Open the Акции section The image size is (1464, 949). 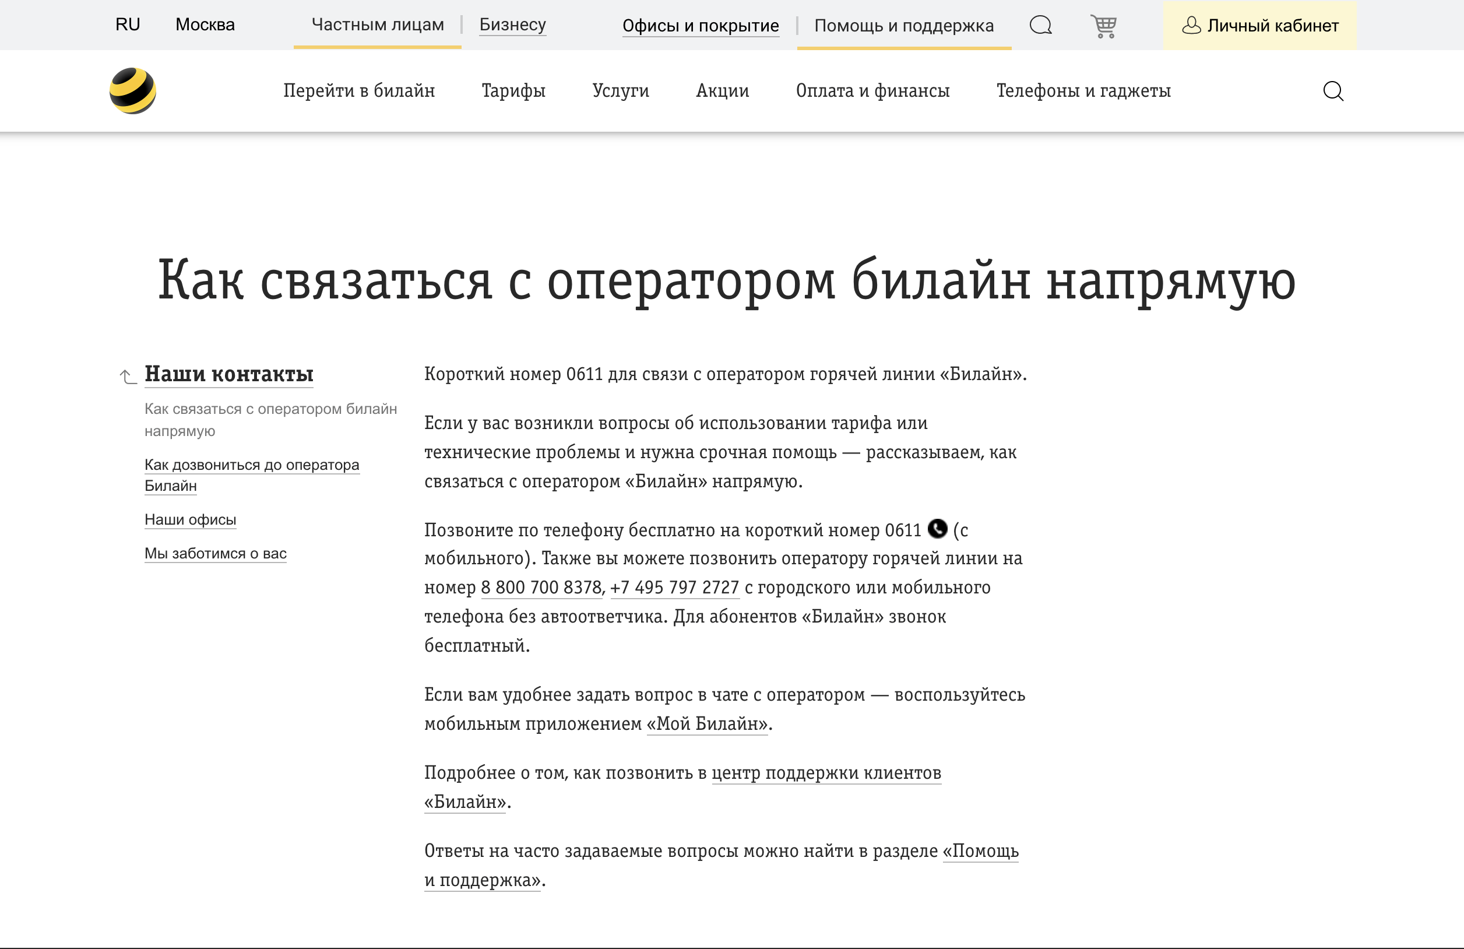(x=723, y=91)
